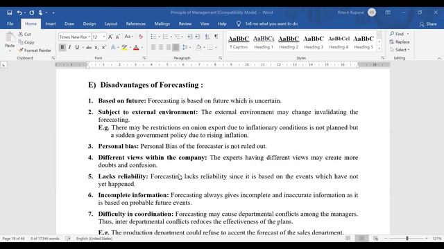Viewport: 444px width, 249px height.
Task: Switch to the Layout tab
Action: [111, 24]
